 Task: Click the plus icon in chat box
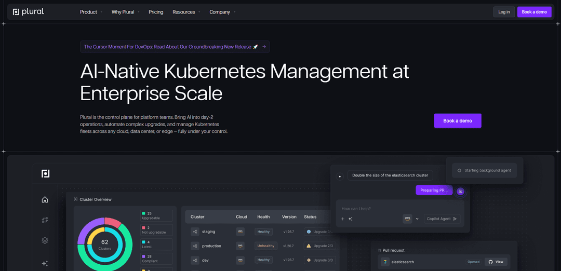[343, 219]
